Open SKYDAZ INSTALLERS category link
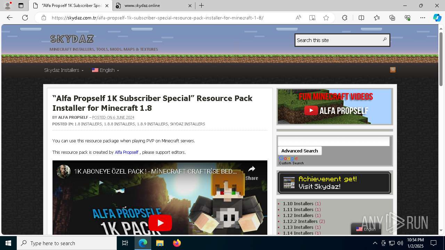Viewport: 445px width, 250px height. tap(187, 124)
